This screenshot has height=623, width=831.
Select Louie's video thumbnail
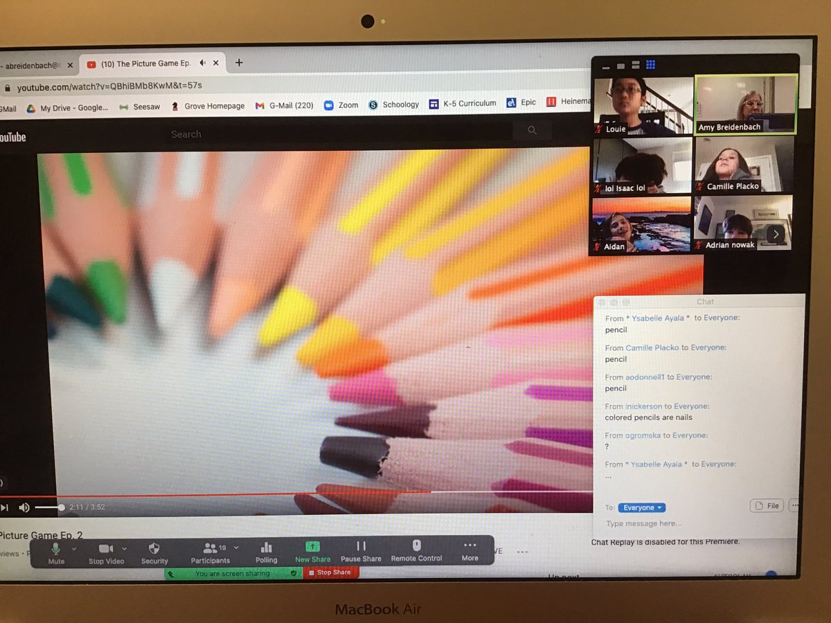point(643,105)
